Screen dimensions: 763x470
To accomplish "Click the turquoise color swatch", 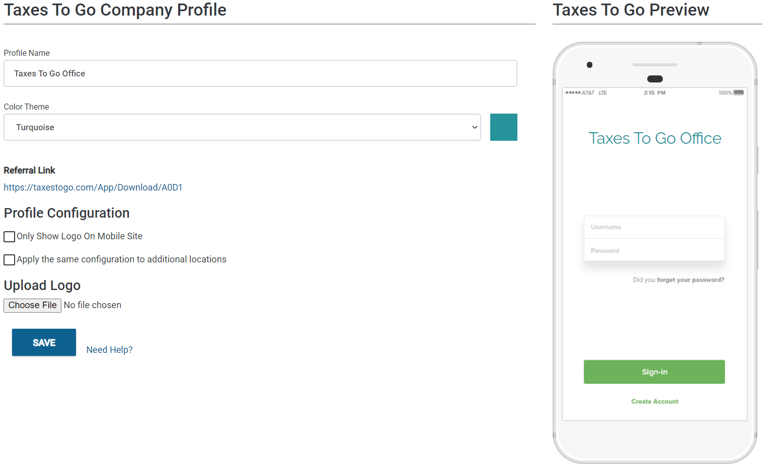I will (x=503, y=127).
